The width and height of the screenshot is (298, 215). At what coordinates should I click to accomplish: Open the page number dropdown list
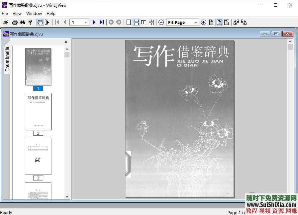pyautogui.click(x=86, y=22)
